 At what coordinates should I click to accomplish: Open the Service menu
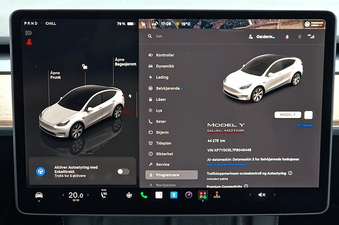click(x=159, y=164)
